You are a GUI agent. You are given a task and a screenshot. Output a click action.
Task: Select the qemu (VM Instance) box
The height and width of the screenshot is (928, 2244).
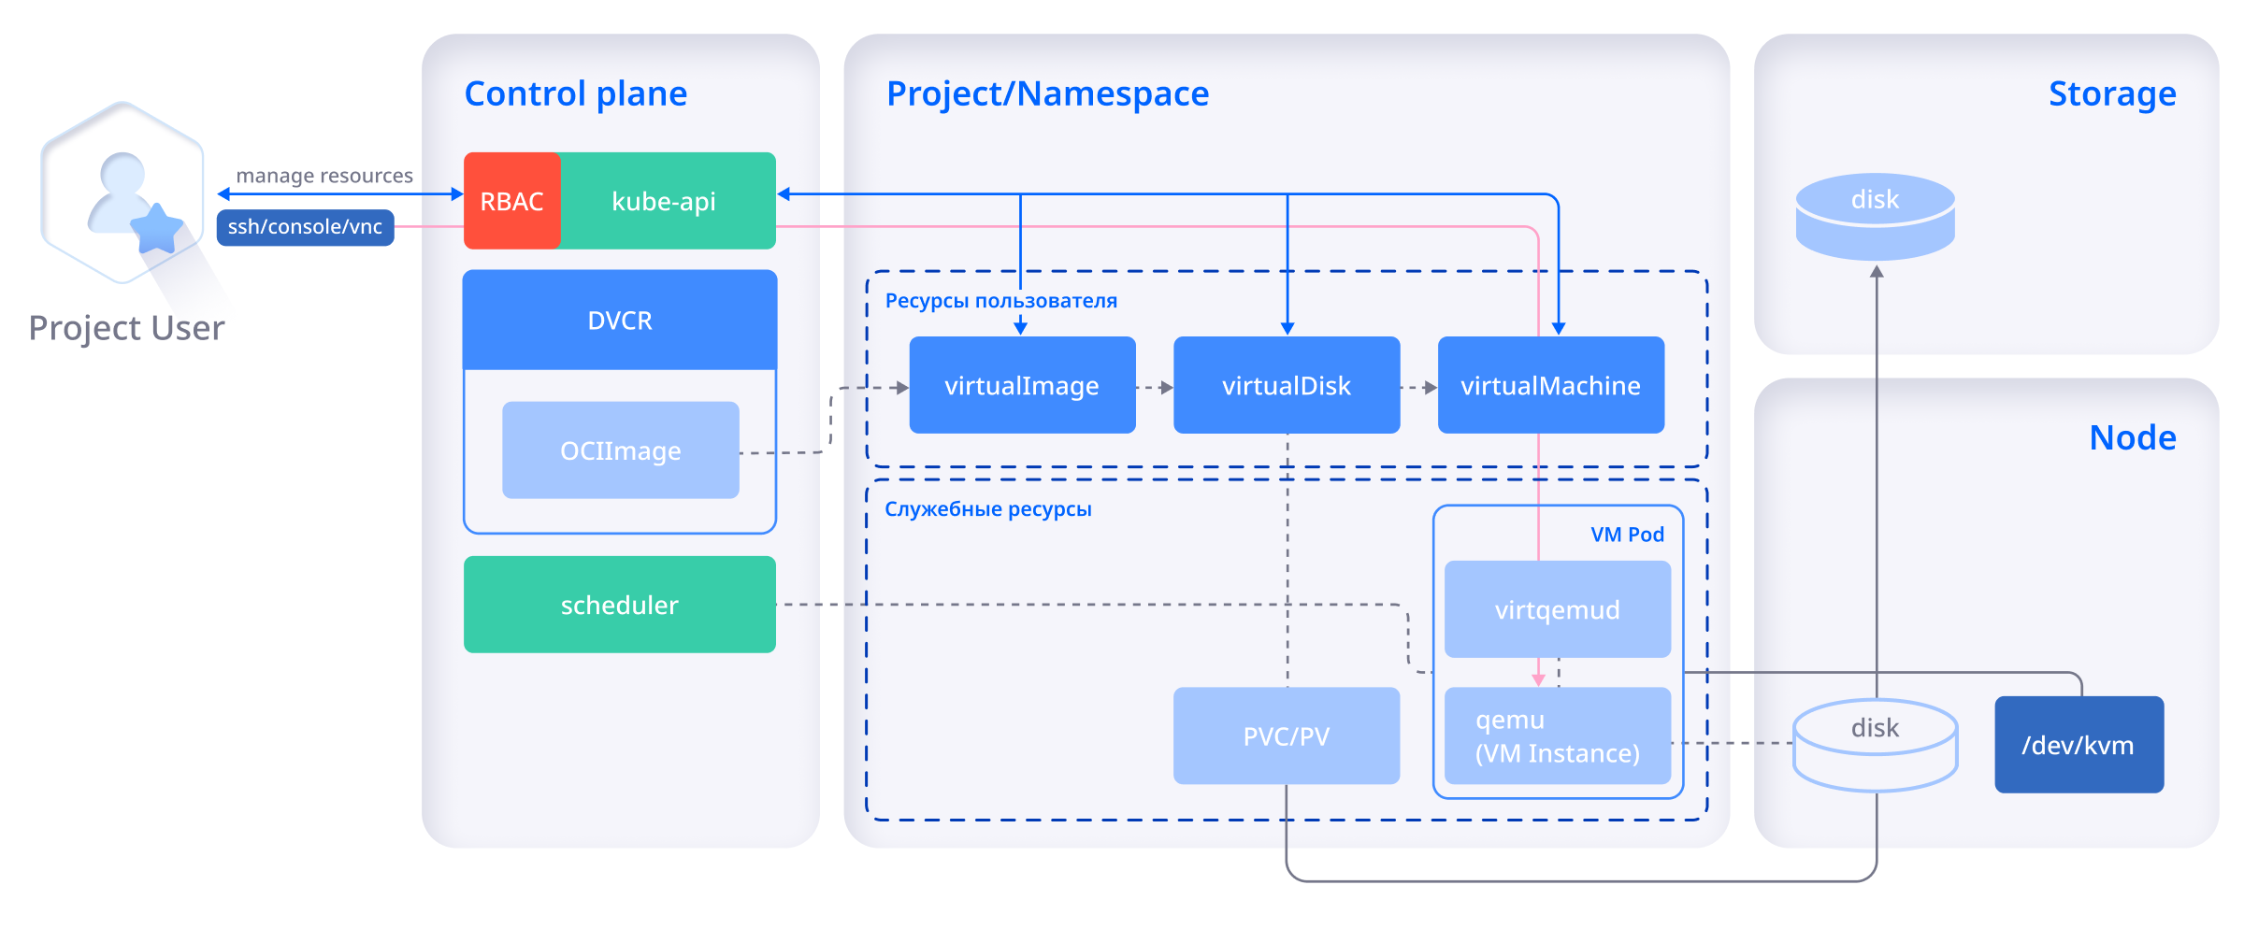pyautogui.click(x=1557, y=736)
